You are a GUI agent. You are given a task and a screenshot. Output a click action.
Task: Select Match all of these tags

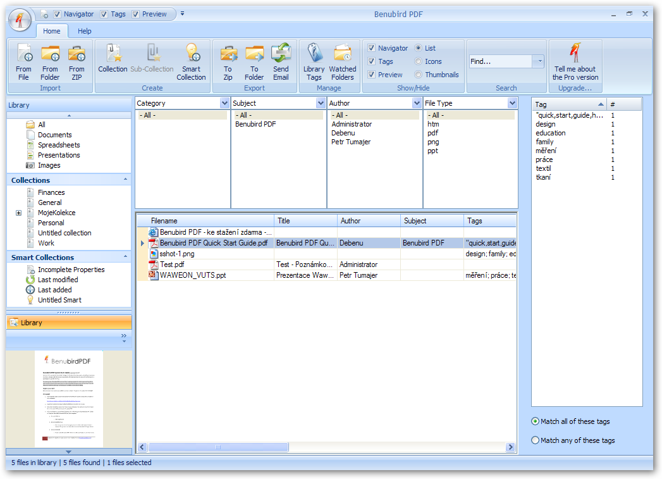click(536, 421)
